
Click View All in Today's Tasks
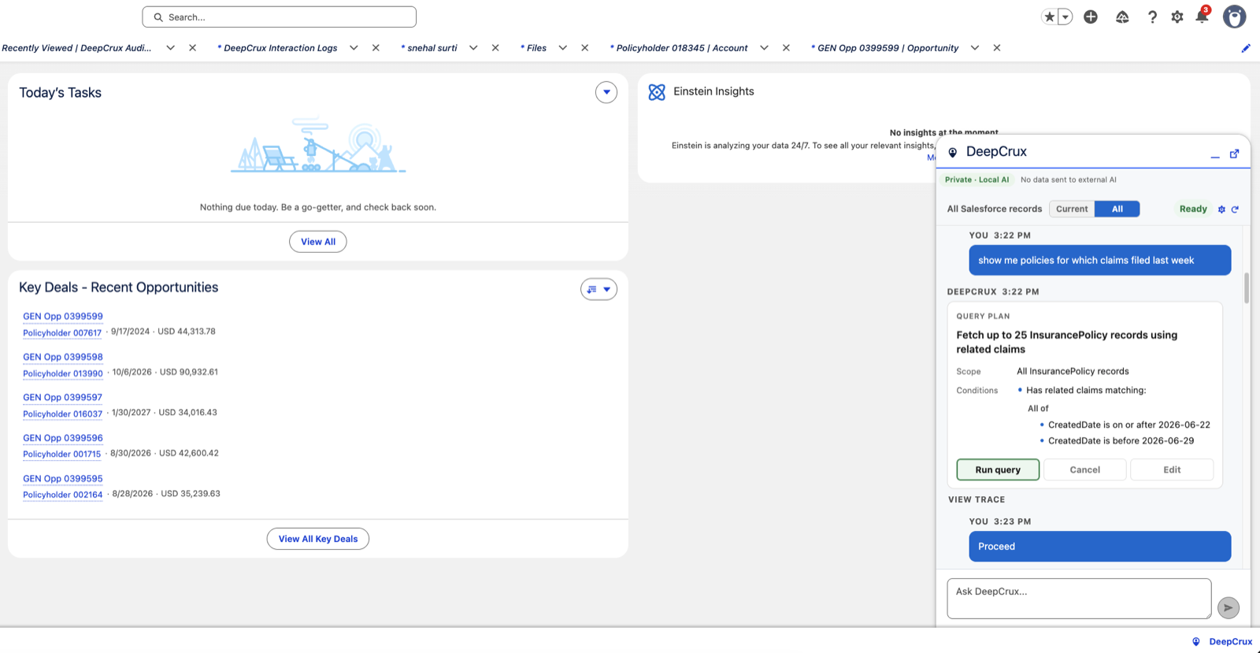click(x=318, y=242)
